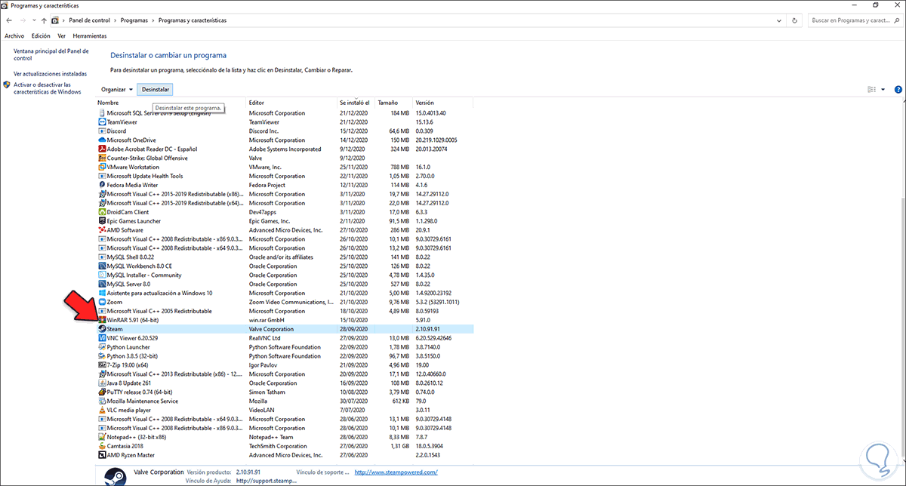The image size is (906, 486).
Task: Select Microsoft Visual C++ 2013 Redistributable entry
Action: 285,374
